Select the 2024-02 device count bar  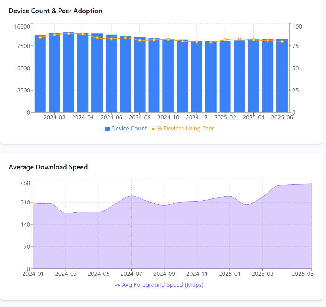click(54, 75)
